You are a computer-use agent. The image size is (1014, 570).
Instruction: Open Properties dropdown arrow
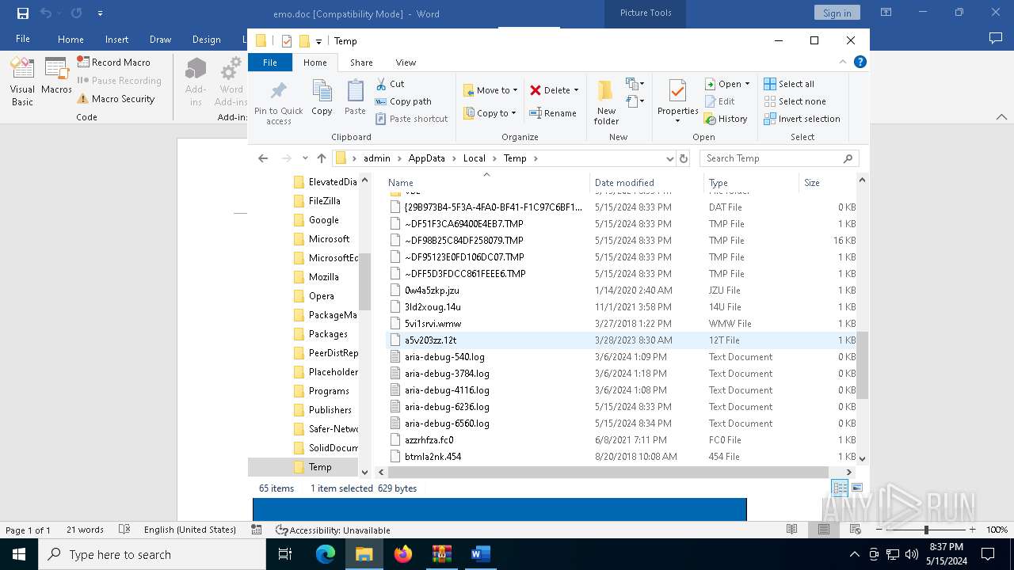(677, 121)
